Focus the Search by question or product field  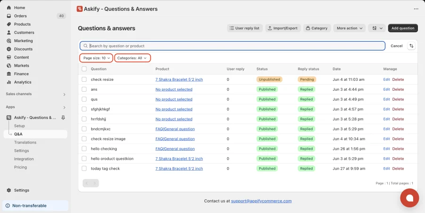click(232, 46)
